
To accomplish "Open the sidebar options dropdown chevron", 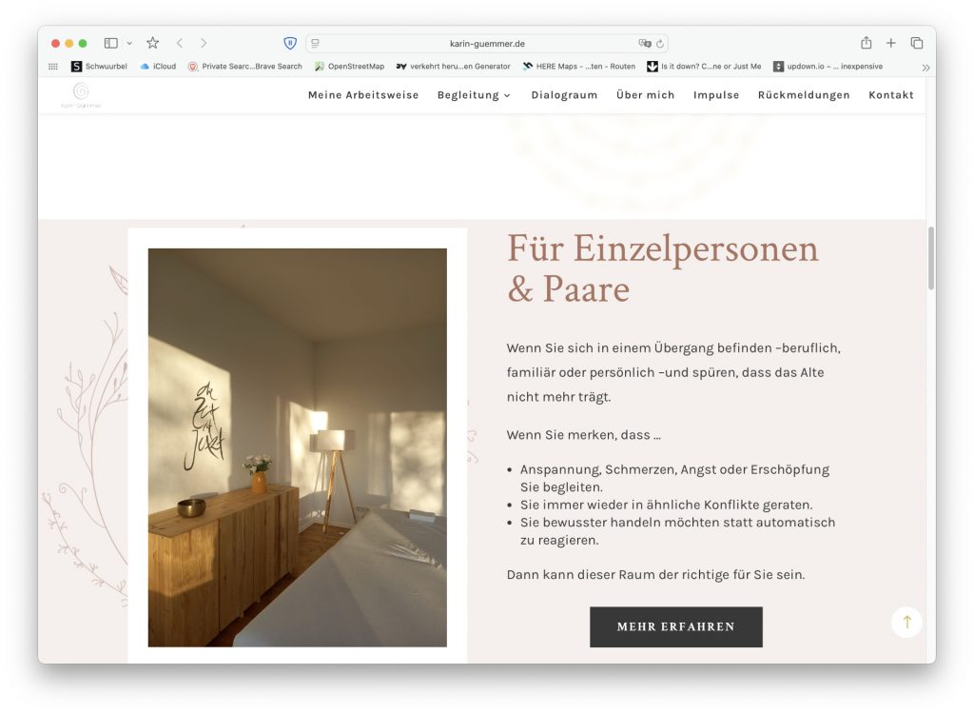I will pyautogui.click(x=129, y=44).
